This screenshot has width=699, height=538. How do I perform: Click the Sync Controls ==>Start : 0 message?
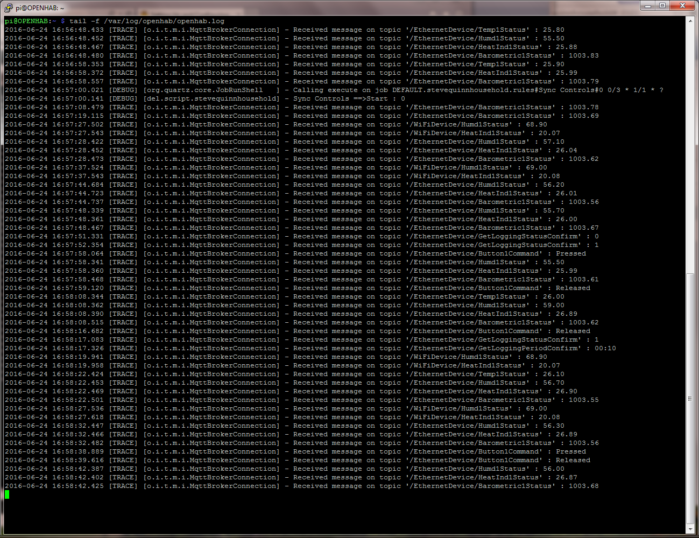(x=349, y=98)
